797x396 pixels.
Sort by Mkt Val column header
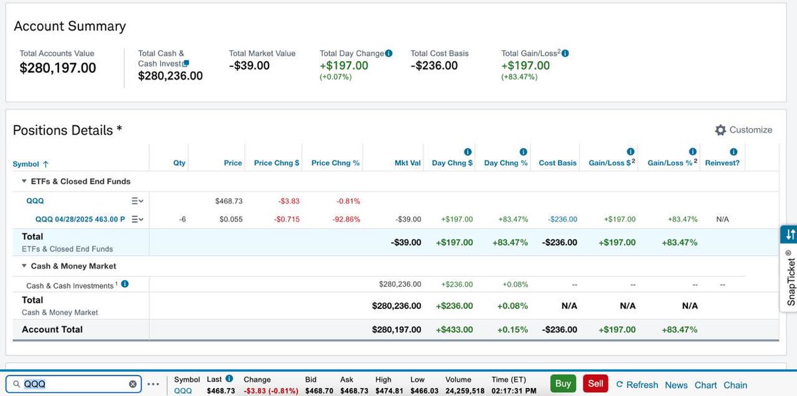click(x=408, y=163)
